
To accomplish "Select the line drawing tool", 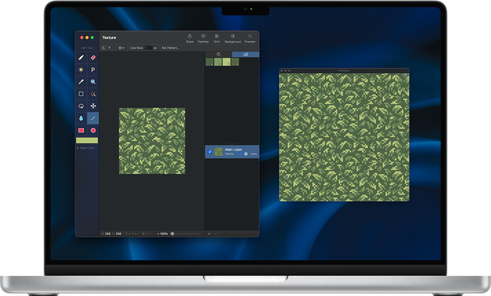I will point(93,118).
